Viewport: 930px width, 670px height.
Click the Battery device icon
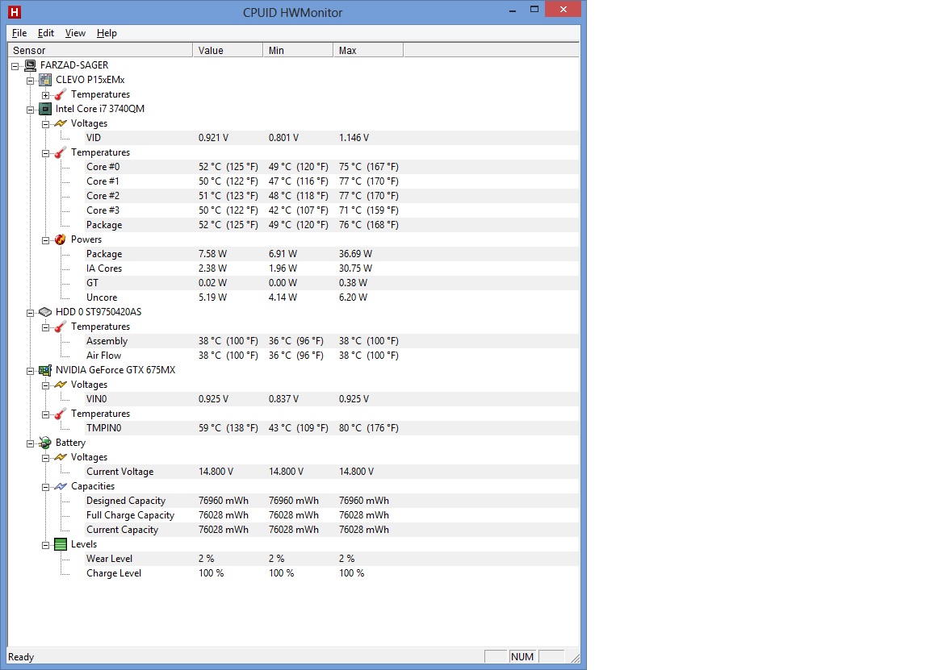pyautogui.click(x=46, y=443)
